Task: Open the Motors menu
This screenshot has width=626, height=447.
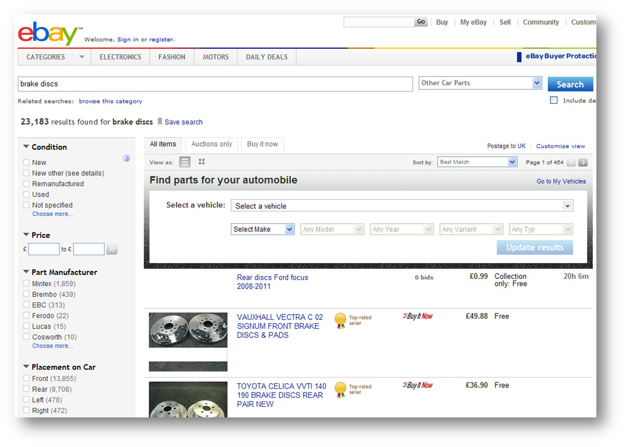Action: [216, 57]
